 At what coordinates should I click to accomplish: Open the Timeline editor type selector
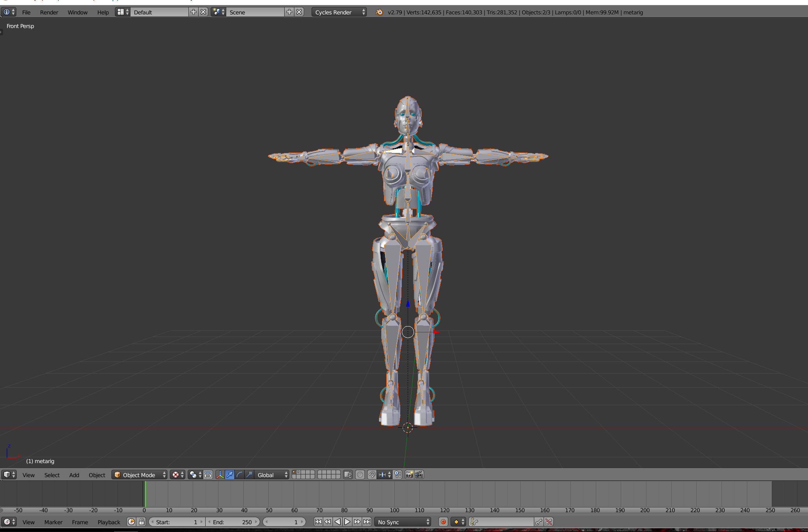9,522
